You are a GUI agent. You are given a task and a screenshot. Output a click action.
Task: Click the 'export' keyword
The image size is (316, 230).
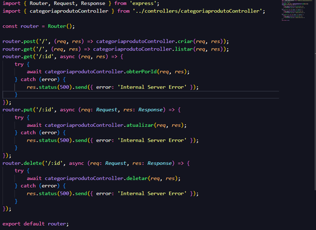[11, 224]
